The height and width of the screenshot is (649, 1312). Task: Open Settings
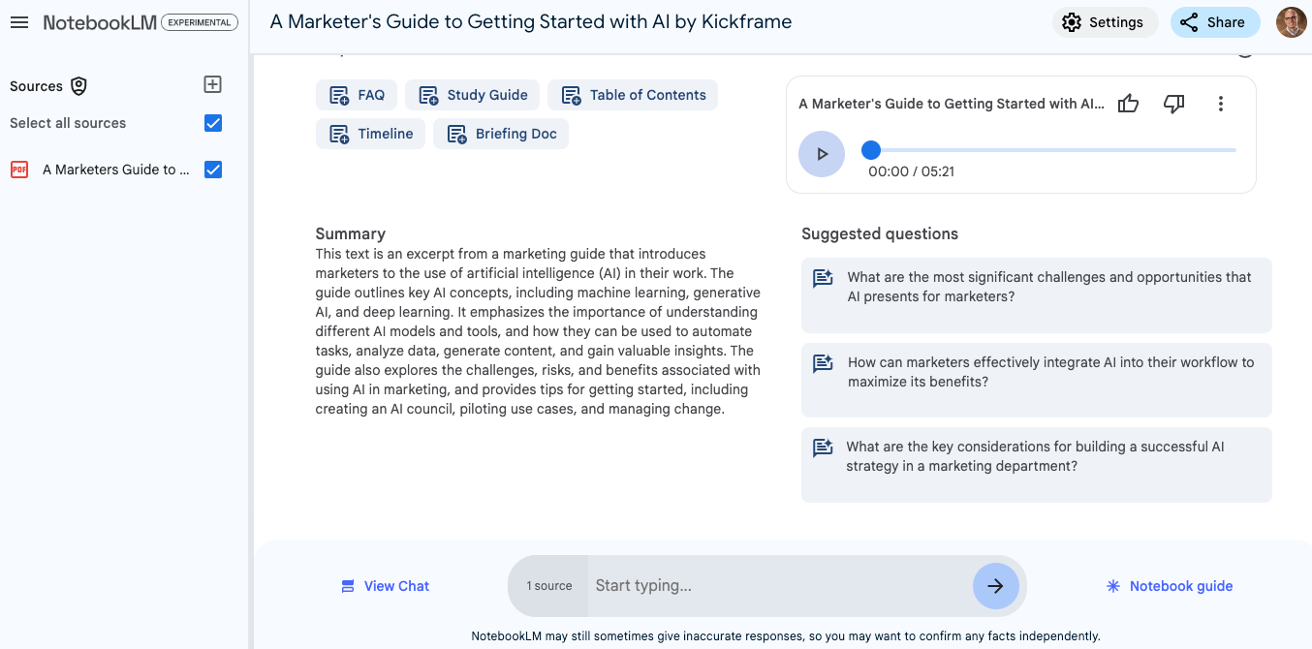1105,22
